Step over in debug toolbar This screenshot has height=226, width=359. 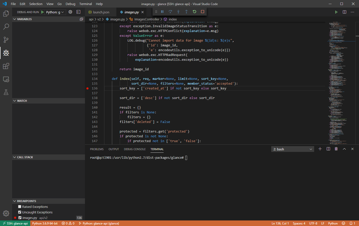[170, 12]
